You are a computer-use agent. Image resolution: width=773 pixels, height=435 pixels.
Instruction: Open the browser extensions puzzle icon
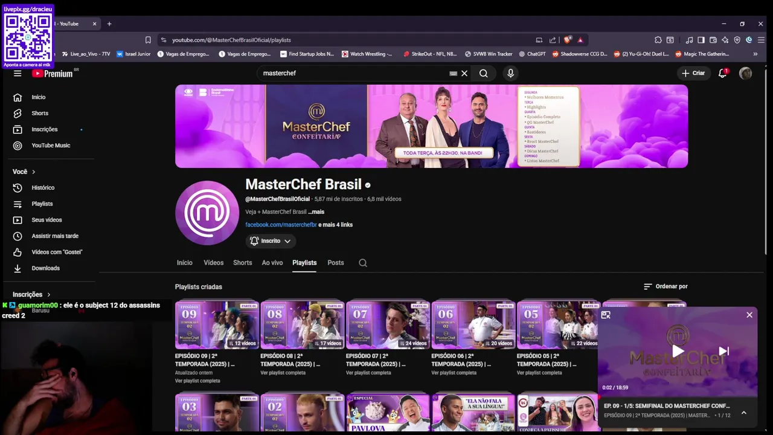click(x=658, y=40)
